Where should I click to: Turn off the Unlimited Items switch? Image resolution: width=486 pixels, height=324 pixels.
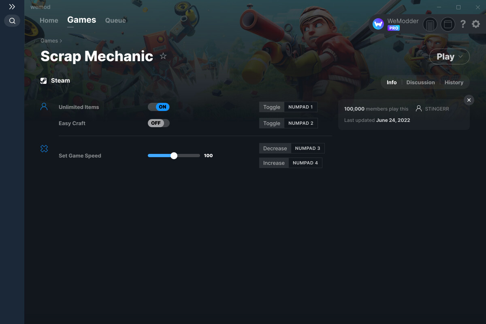pyautogui.click(x=158, y=107)
